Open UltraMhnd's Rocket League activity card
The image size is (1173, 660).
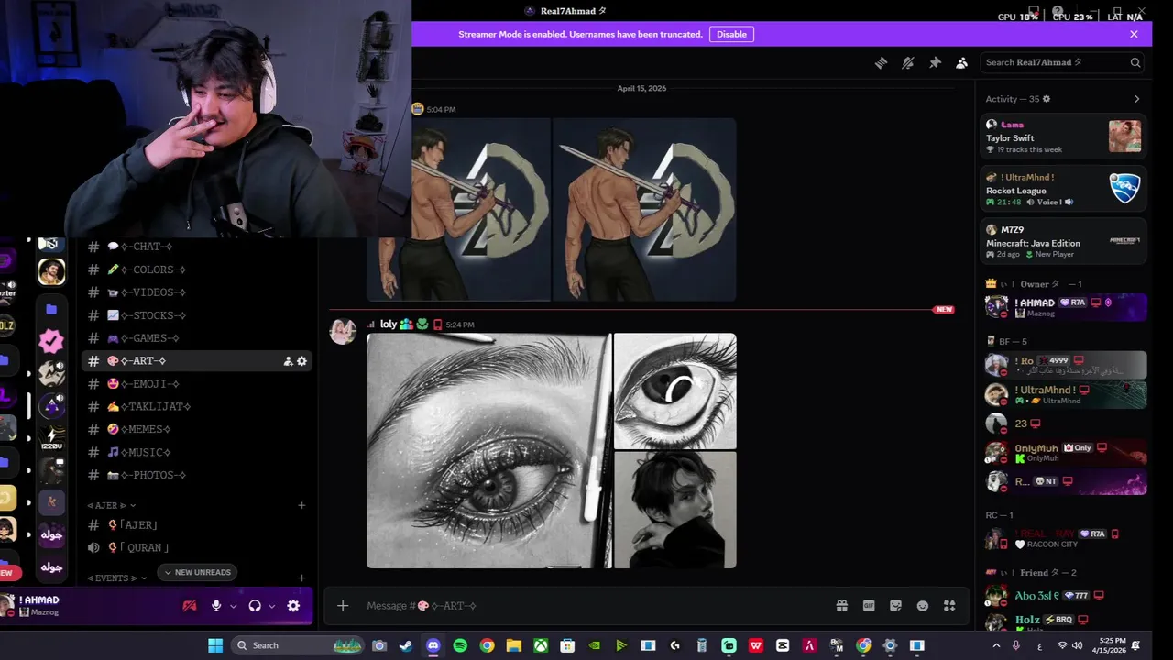click(x=1063, y=189)
